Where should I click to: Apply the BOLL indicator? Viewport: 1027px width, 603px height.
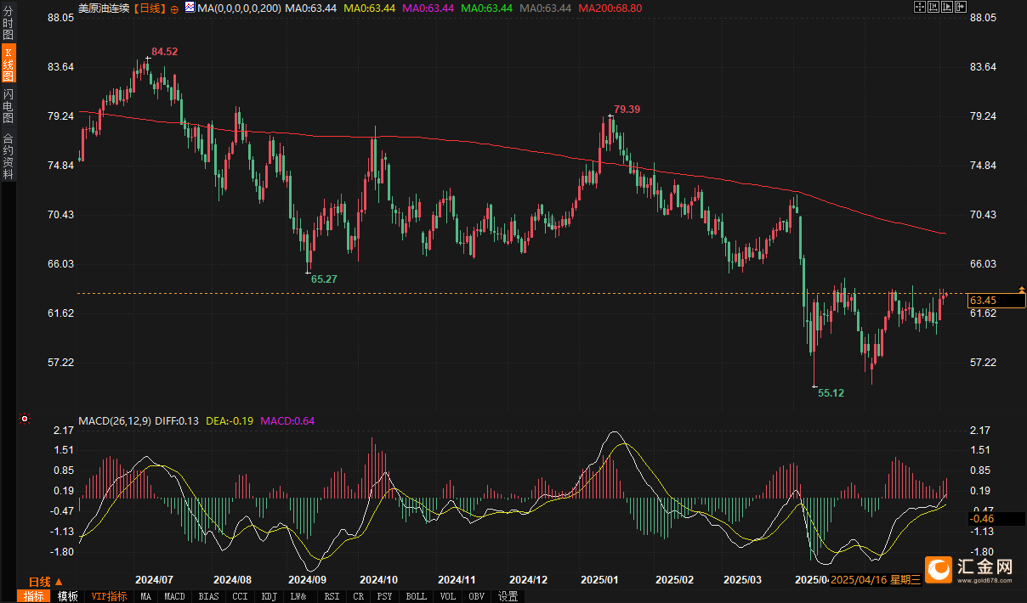pyautogui.click(x=417, y=596)
